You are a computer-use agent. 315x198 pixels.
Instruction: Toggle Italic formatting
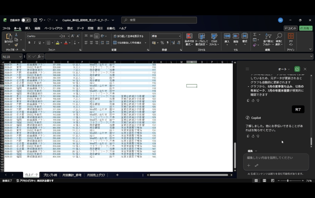pos(34,42)
